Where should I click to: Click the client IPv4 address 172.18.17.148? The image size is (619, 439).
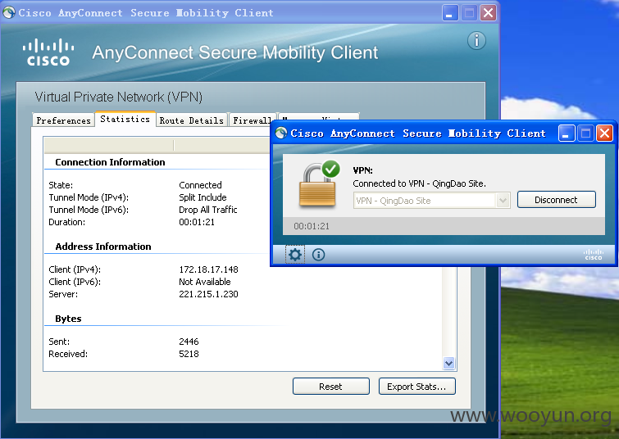tap(208, 269)
